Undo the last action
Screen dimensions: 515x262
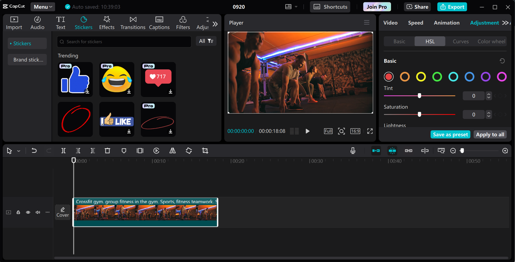[34, 151]
